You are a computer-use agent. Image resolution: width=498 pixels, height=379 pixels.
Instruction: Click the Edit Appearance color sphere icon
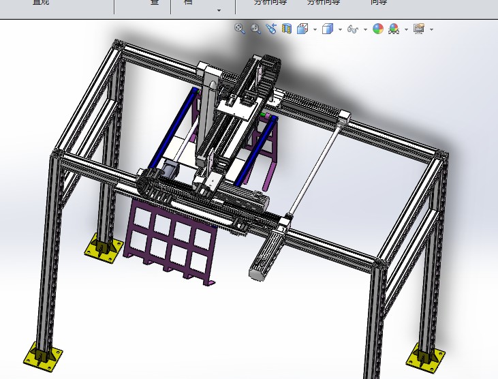point(378,29)
